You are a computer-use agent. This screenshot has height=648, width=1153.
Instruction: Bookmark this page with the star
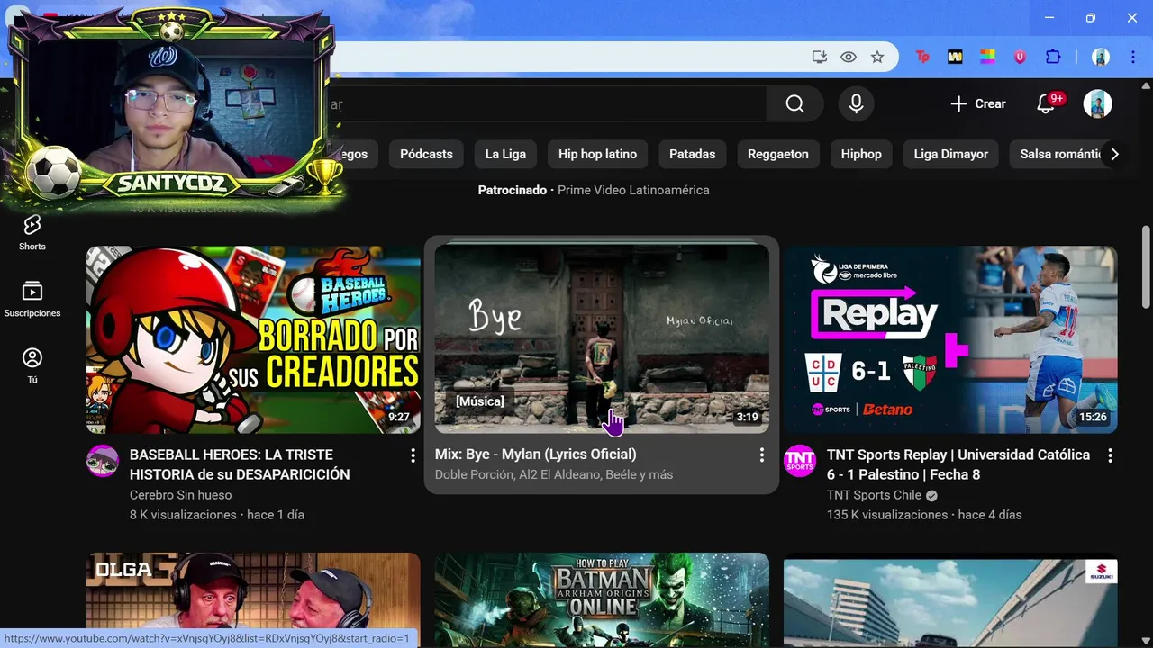point(877,57)
